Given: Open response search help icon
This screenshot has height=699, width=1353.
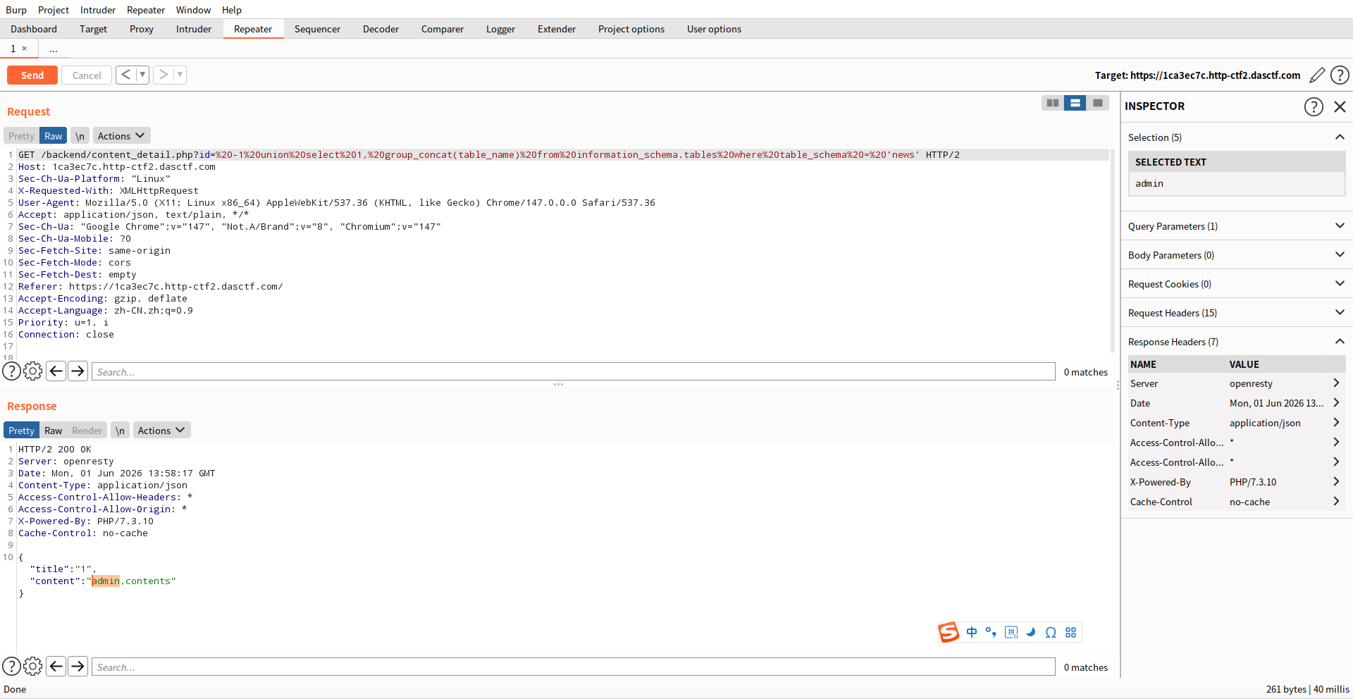Looking at the screenshot, I should 11,667.
